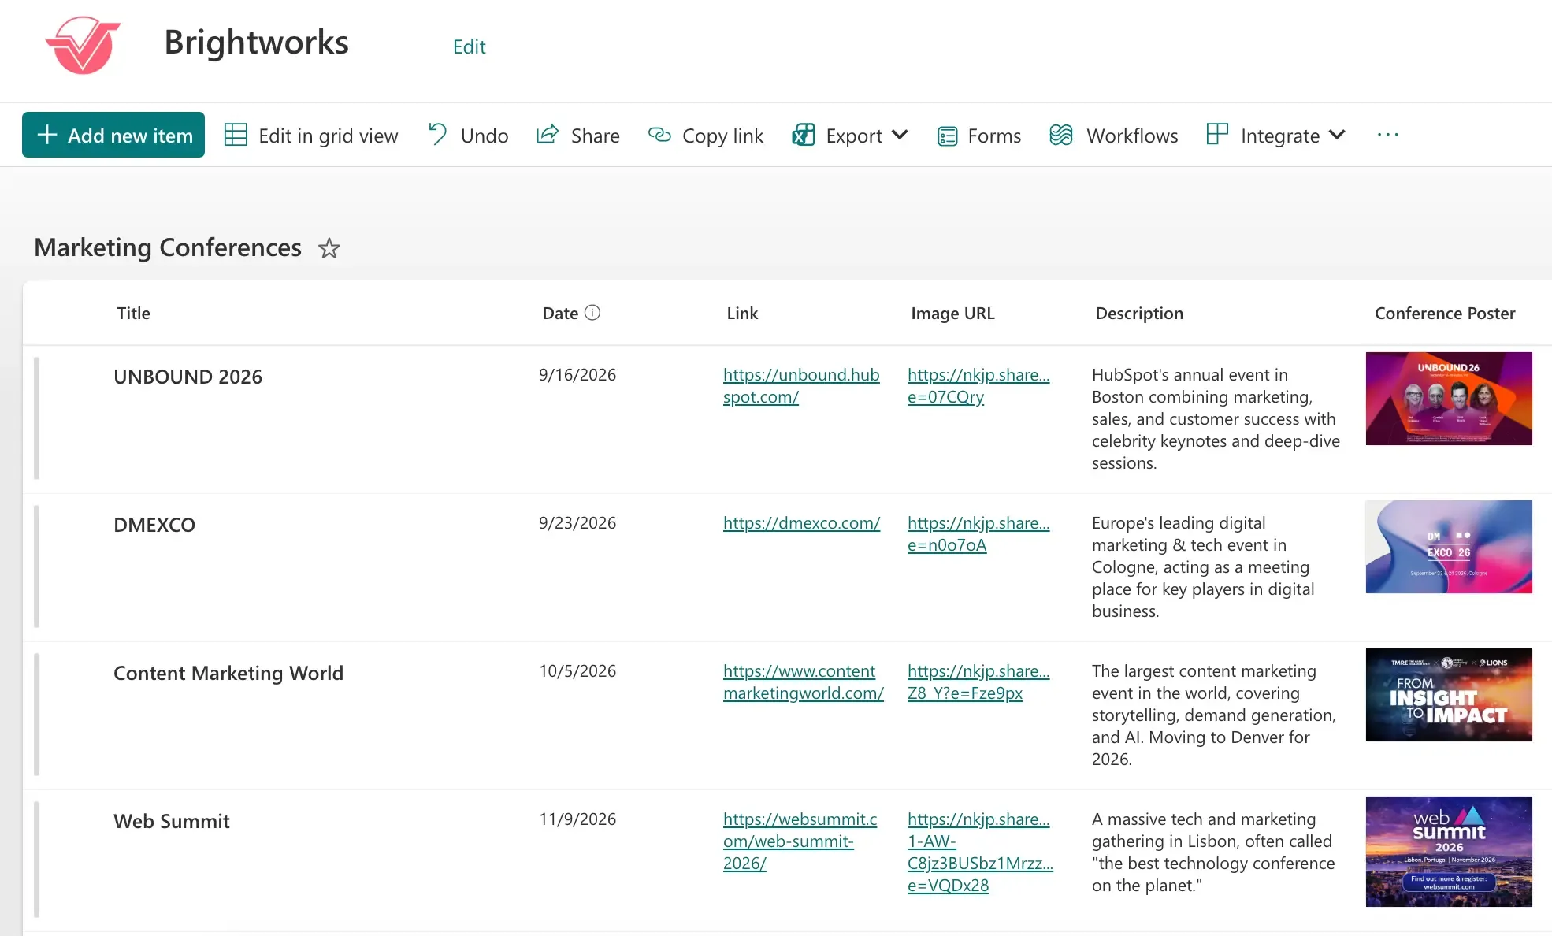The image size is (1552, 936).
Task: Open DMEXCO image URL link
Action: pyautogui.click(x=978, y=533)
